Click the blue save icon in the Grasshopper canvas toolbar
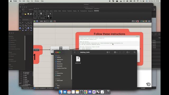This screenshot has height=95, width=169. [x=37, y=21]
